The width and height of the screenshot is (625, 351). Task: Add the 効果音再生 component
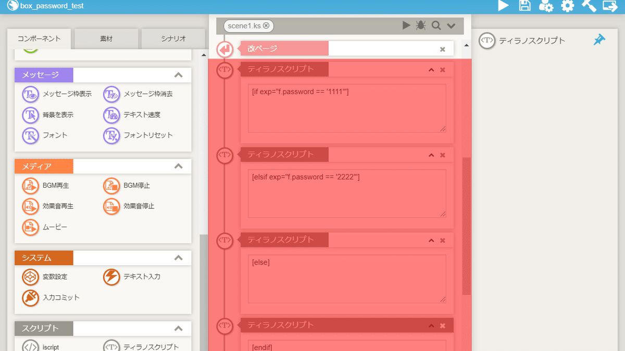pyautogui.click(x=48, y=206)
